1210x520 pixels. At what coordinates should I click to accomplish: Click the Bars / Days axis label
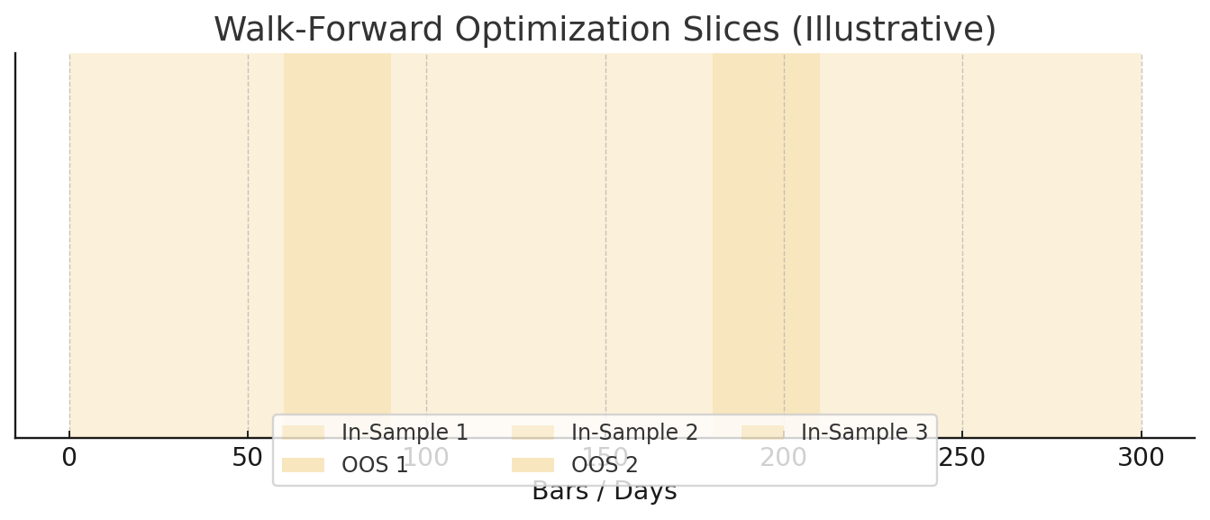(605, 492)
